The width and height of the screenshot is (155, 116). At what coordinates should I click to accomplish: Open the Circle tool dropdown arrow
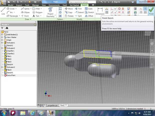(x=16, y=9)
